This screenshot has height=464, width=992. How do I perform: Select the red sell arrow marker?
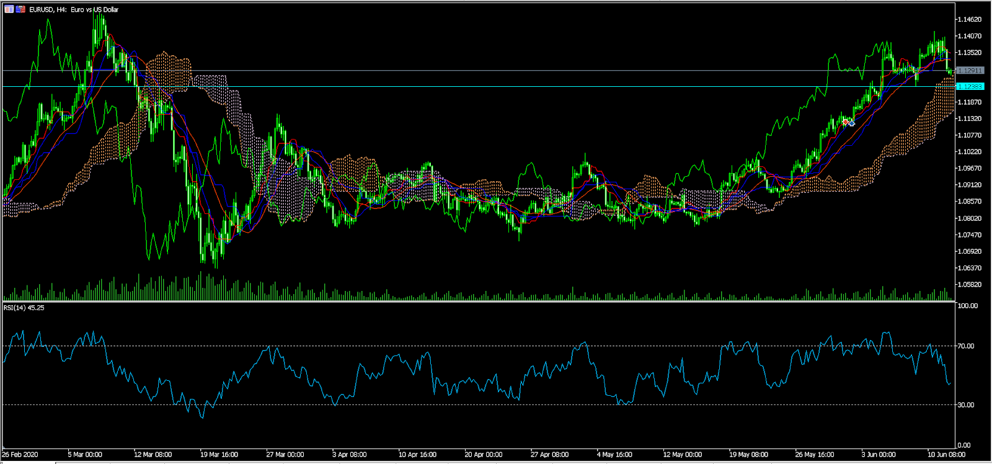tap(845, 122)
